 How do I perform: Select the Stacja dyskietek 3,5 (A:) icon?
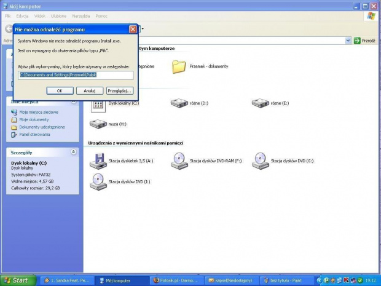tap(98, 161)
